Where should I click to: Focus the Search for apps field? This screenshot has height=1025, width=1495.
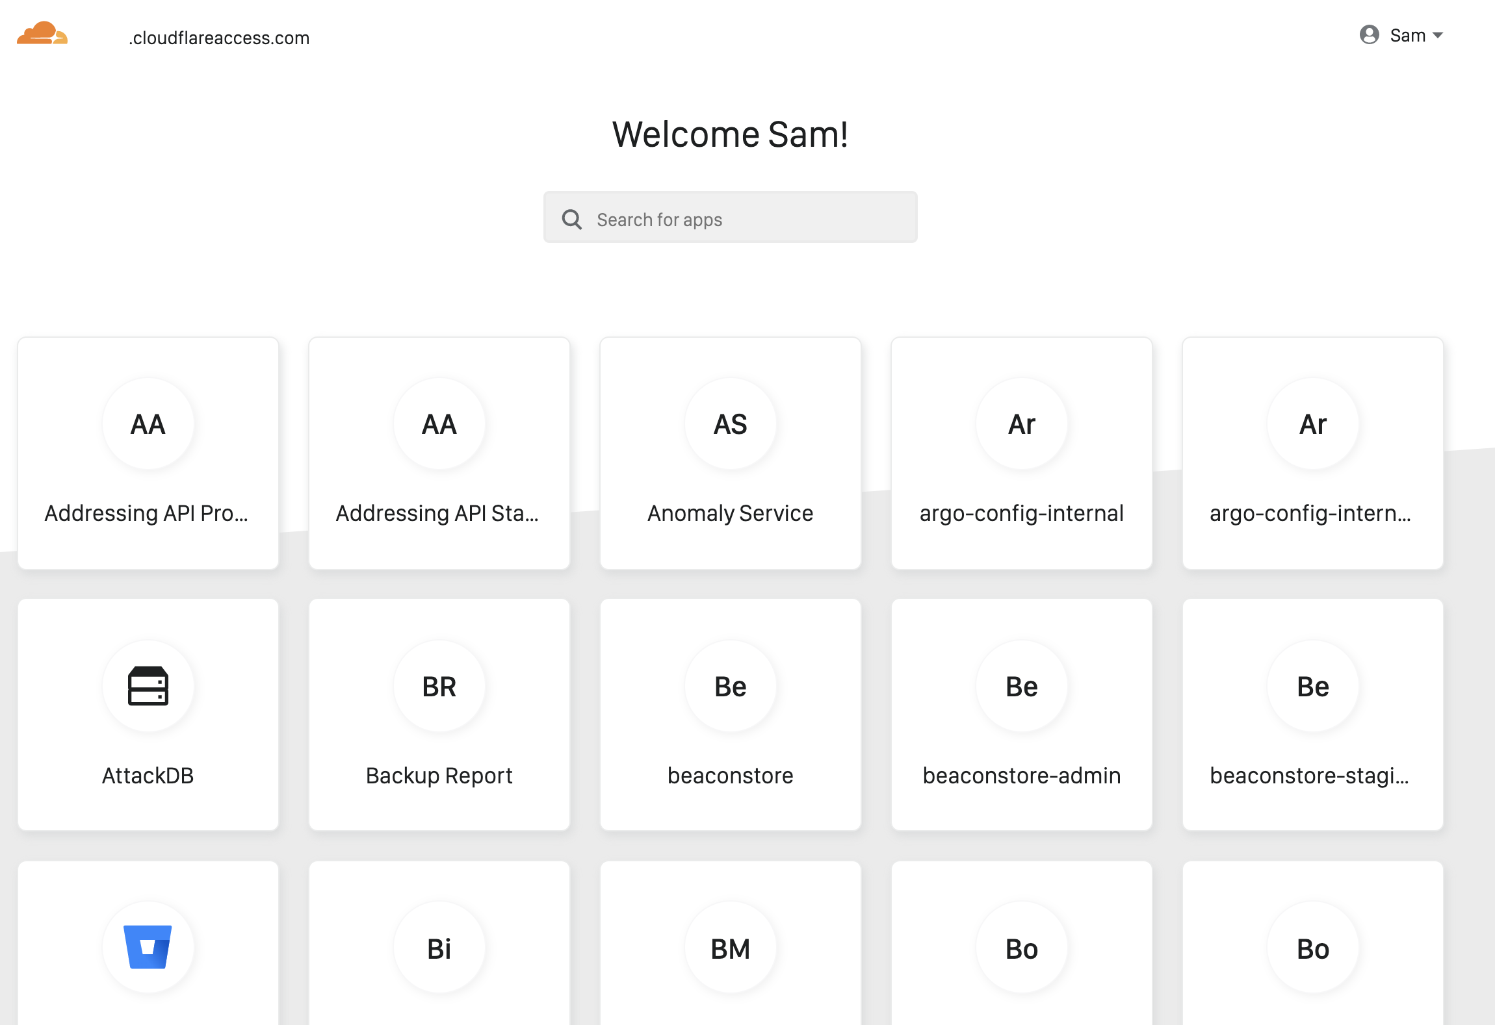pyautogui.click(x=730, y=217)
